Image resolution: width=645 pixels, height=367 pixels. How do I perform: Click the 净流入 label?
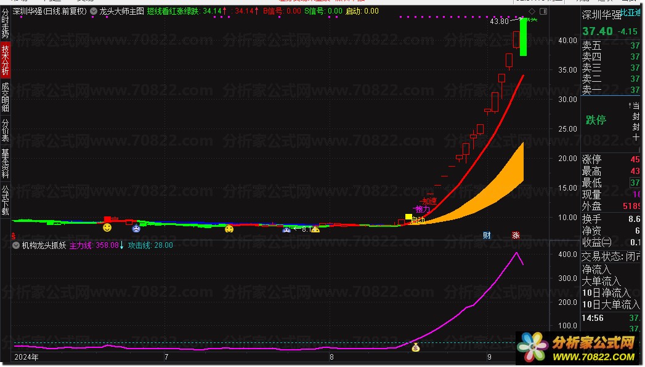[x=596, y=270]
